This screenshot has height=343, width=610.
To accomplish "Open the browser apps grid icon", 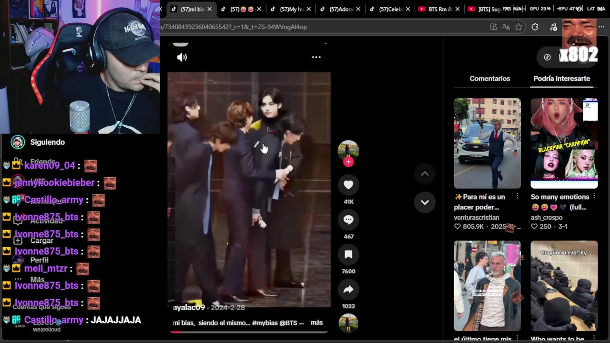I will click(494, 27).
